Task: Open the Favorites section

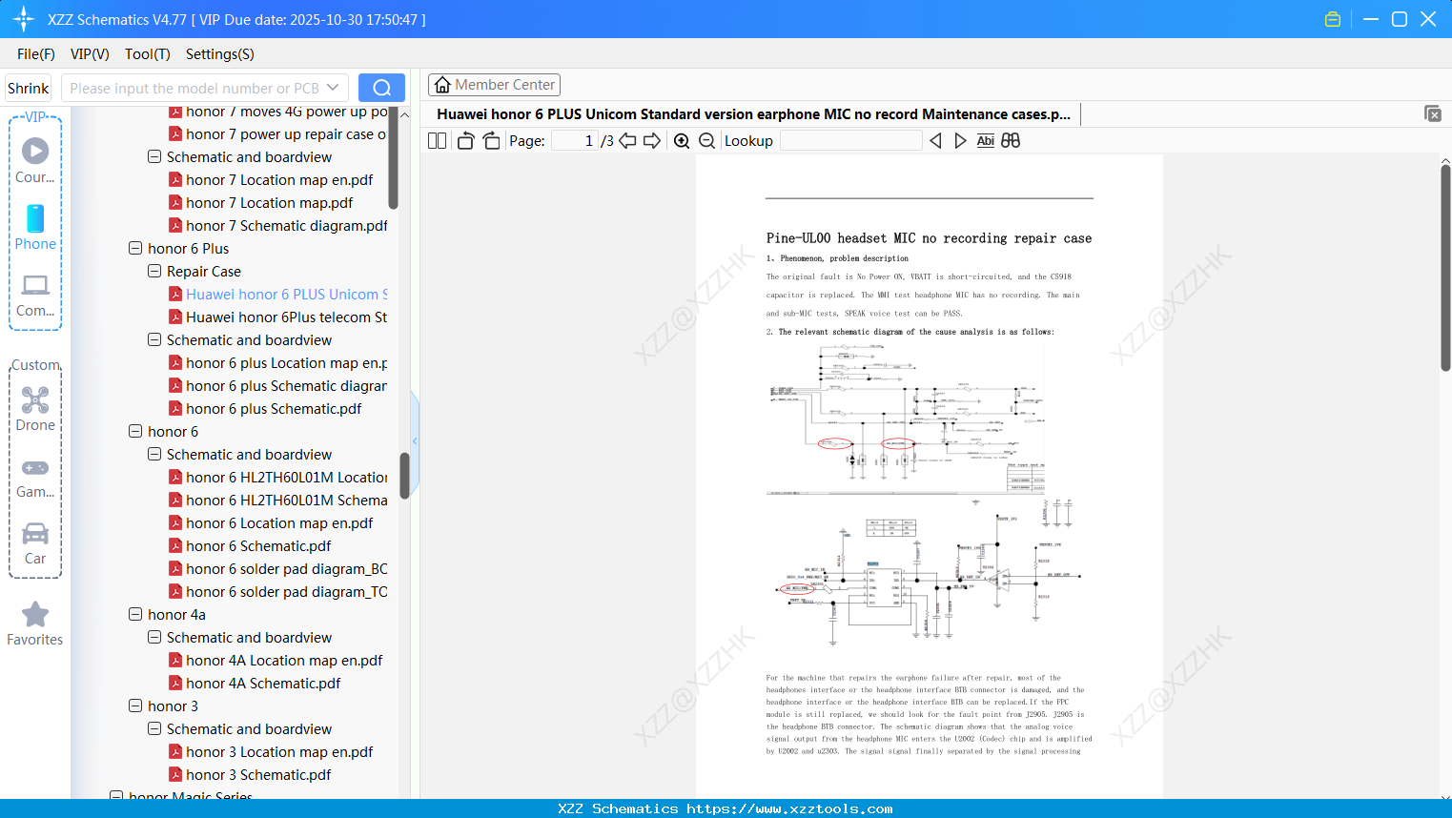Action: pos(35,624)
